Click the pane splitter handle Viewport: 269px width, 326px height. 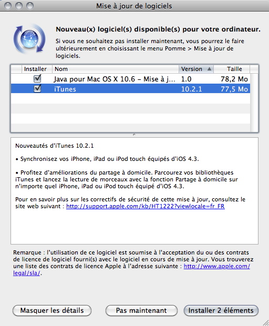coord(134,135)
